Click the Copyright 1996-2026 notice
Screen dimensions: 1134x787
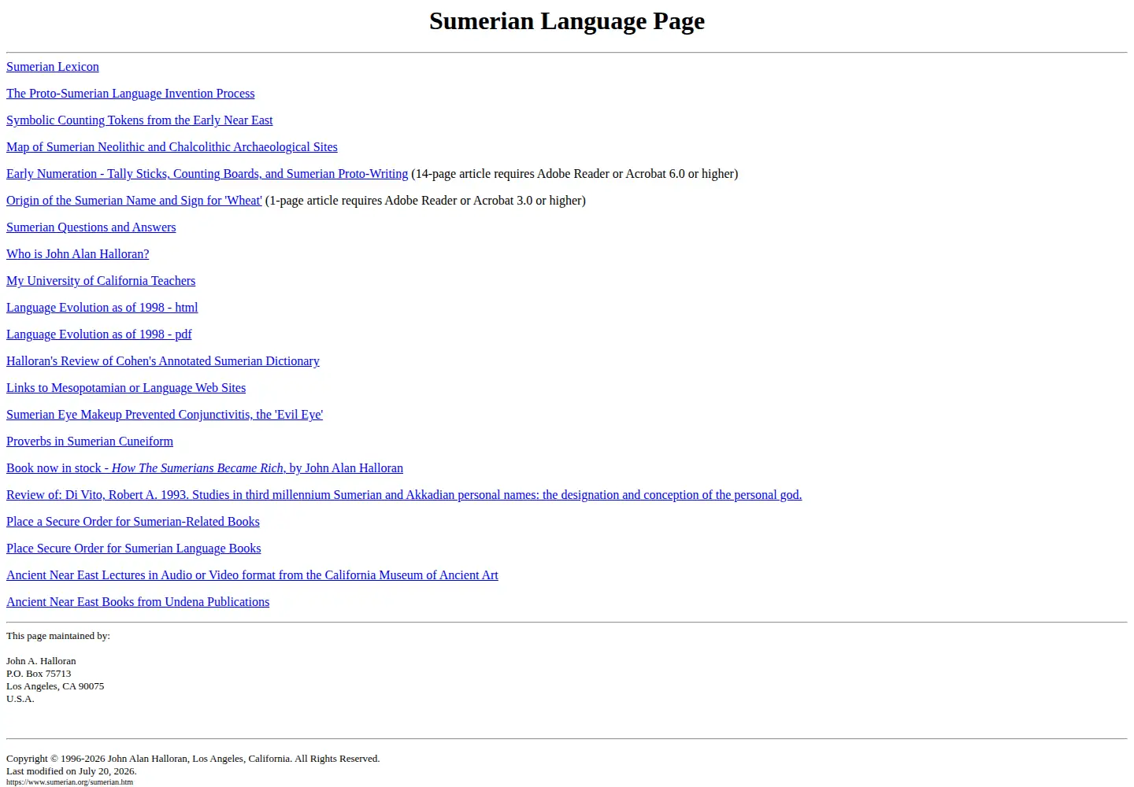193,759
